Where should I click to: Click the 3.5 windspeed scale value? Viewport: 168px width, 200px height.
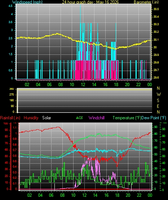coord(11,22)
